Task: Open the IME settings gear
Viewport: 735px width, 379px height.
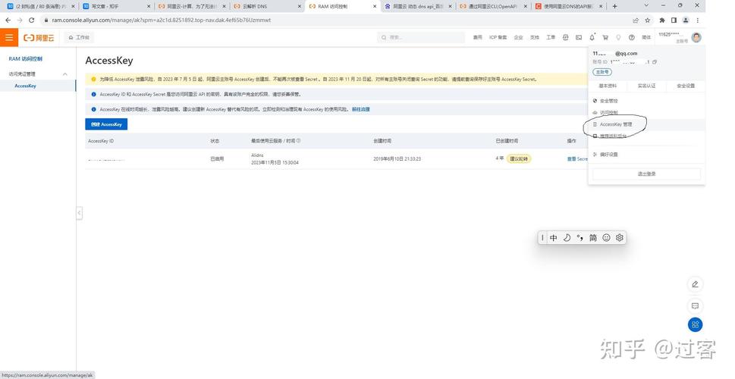Action: point(619,238)
